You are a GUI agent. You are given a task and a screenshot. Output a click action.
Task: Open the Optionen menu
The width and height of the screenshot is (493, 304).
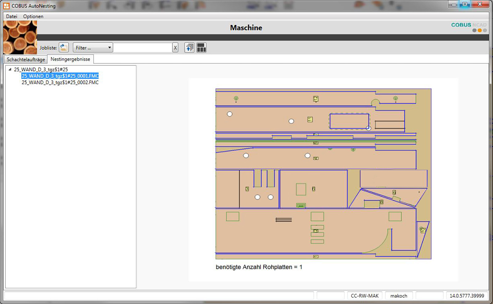pyautogui.click(x=33, y=16)
